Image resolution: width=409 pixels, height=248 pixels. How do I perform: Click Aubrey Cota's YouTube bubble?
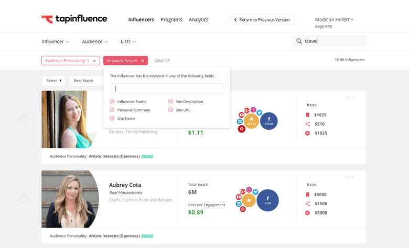coord(239,197)
